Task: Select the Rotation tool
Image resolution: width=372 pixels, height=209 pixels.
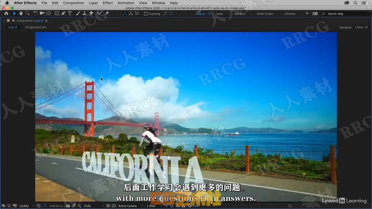Action: point(35,13)
